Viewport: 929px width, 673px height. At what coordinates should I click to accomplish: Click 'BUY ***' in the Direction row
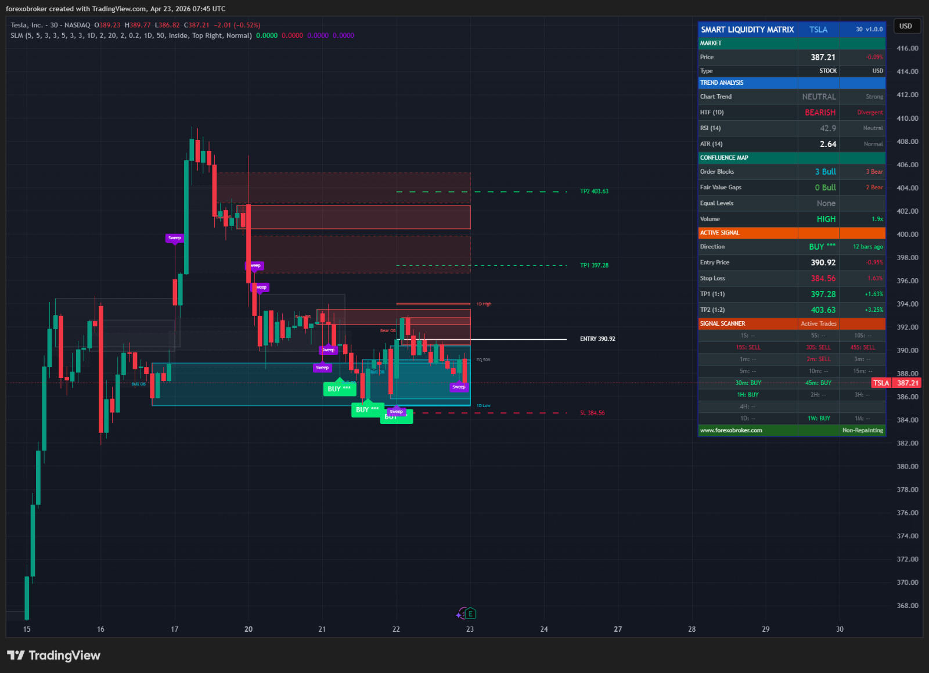click(x=822, y=247)
